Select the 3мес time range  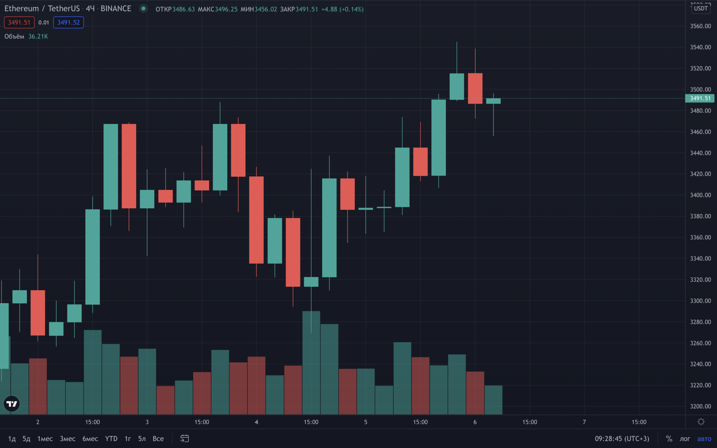(68, 439)
